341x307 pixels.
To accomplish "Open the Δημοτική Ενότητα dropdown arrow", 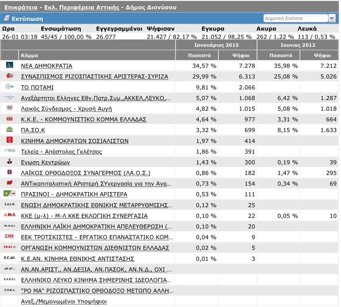I will 332,18.
